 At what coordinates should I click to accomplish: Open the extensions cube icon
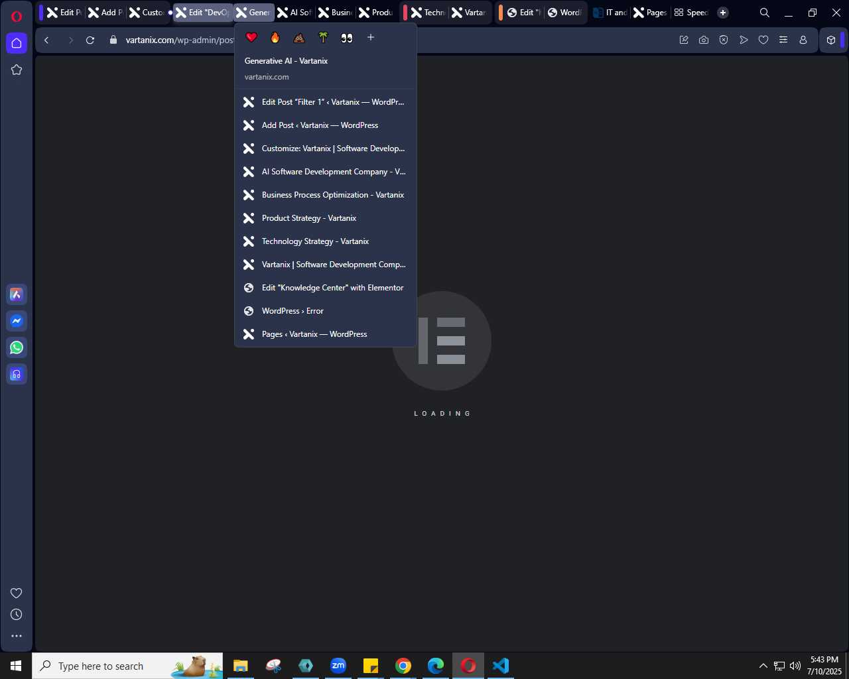click(831, 40)
